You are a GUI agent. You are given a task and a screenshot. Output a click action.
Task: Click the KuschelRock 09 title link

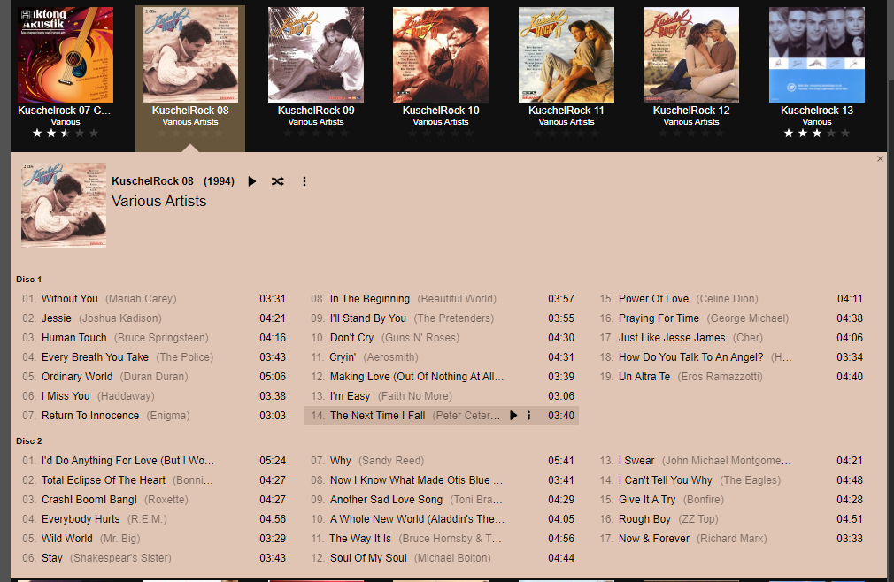point(316,111)
